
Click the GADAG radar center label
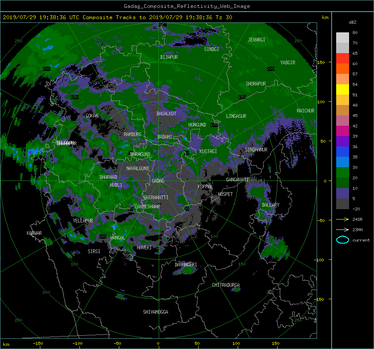pos(158,181)
